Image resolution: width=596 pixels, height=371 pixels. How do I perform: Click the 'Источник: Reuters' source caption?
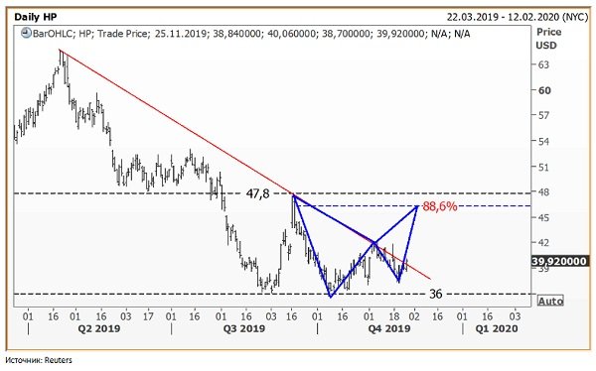coord(39,360)
